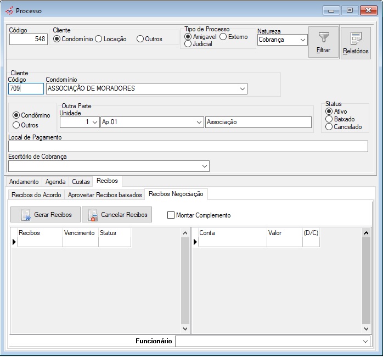Switch to the Andamento tab

pyautogui.click(x=24, y=181)
